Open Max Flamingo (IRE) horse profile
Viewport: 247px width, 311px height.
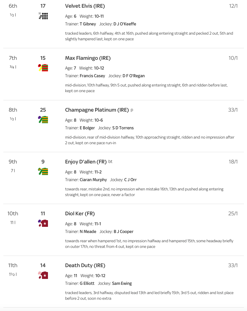[88, 58]
